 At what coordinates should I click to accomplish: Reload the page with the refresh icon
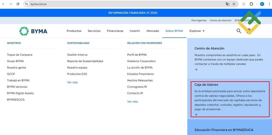18,4
